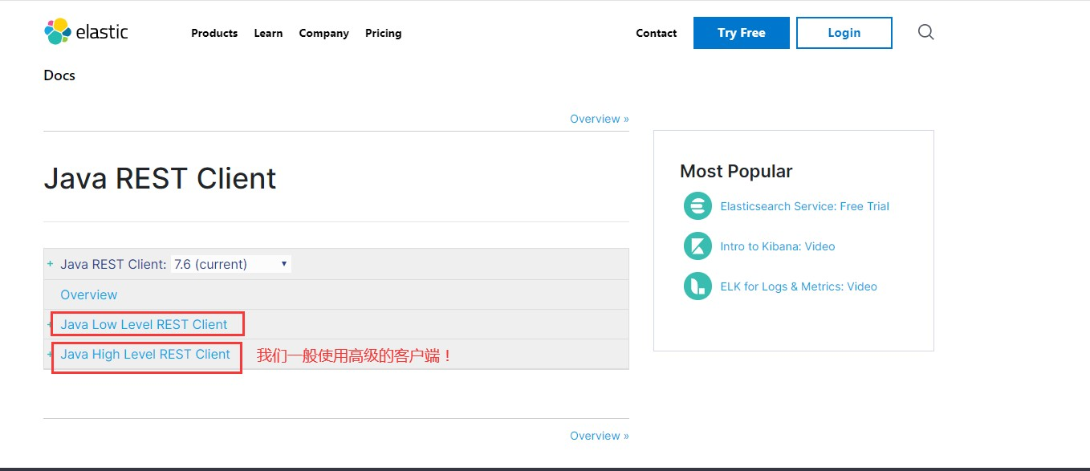The image size is (1090, 471).
Task: Click the Elasticsearch Service round icon
Action: (698, 206)
